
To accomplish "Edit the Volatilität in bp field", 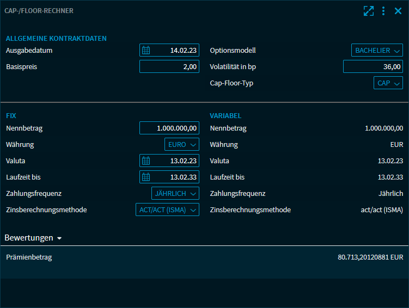I will click(x=373, y=67).
